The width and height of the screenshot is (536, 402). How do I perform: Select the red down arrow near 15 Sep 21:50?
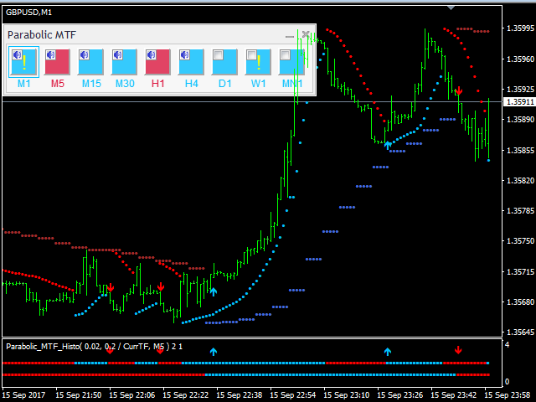tap(110, 287)
